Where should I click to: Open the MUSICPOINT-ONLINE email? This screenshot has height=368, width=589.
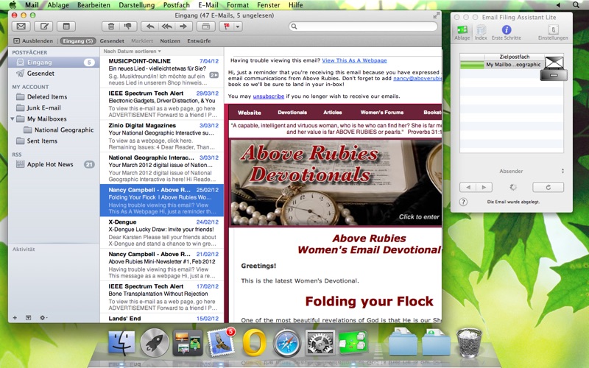(162, 71)
